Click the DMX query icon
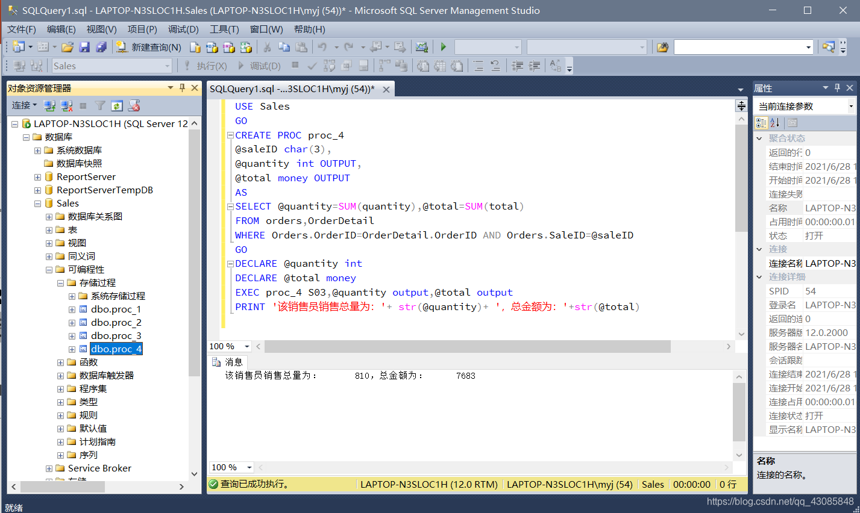 [229, 47]
